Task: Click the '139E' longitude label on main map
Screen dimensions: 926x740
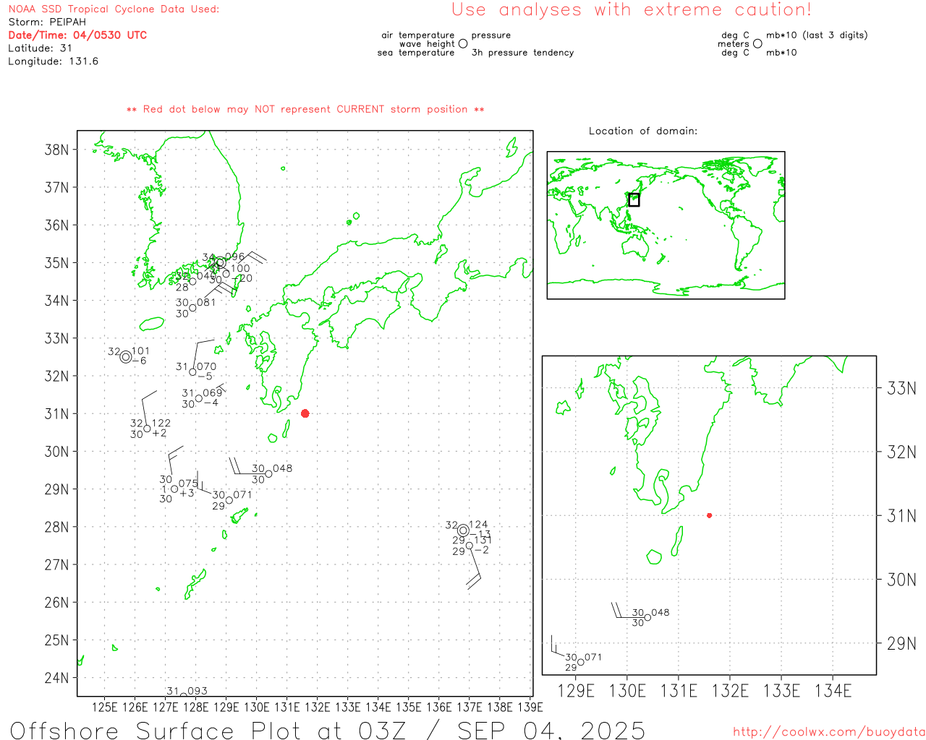Action: click(530, 707)
